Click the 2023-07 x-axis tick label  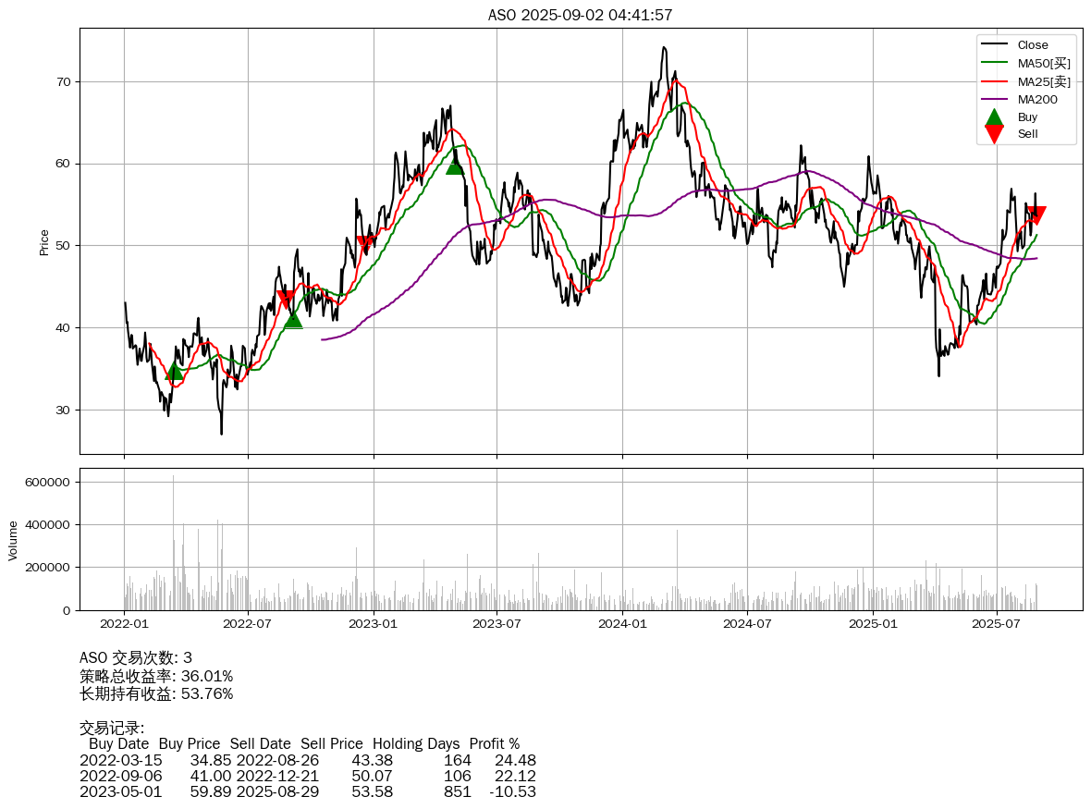tap(497, 623)
